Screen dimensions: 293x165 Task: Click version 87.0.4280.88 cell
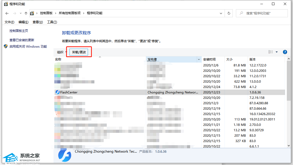coord(259,103)
